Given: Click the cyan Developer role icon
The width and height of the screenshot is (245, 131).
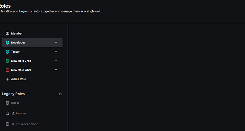Looking at the screenshot, I should coord(7,43).
